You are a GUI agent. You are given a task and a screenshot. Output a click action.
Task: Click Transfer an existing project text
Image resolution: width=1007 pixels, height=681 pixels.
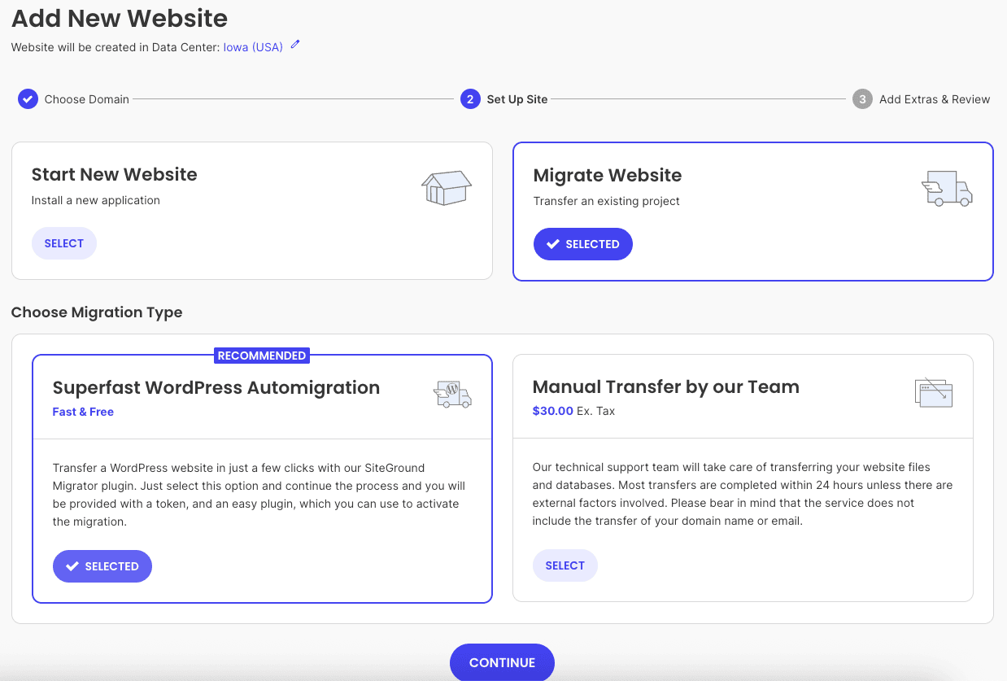click(x=607, y=201)
